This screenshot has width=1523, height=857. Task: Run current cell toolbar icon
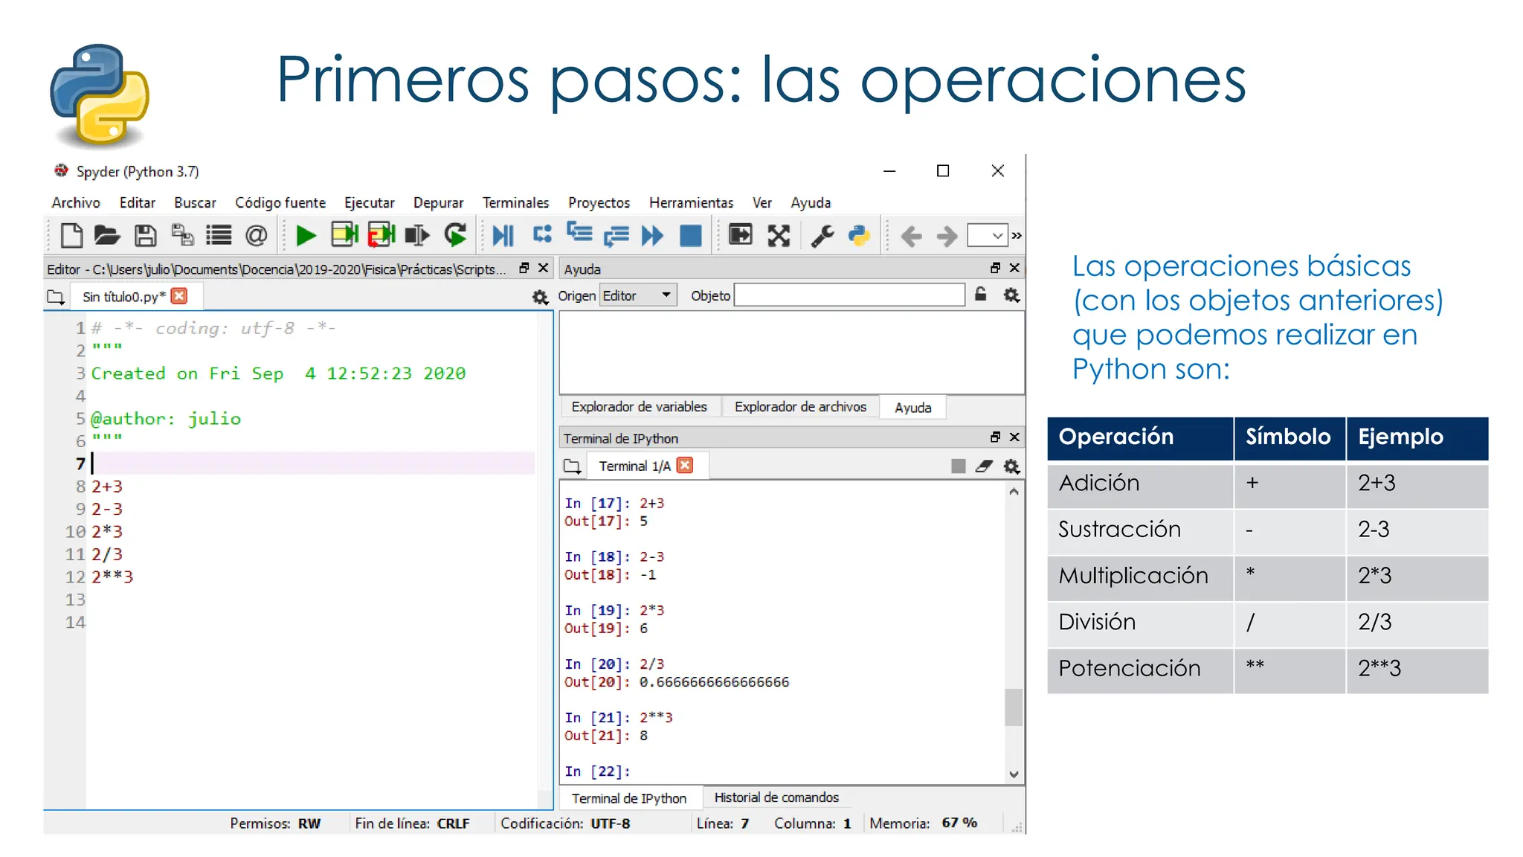point(344,235)
